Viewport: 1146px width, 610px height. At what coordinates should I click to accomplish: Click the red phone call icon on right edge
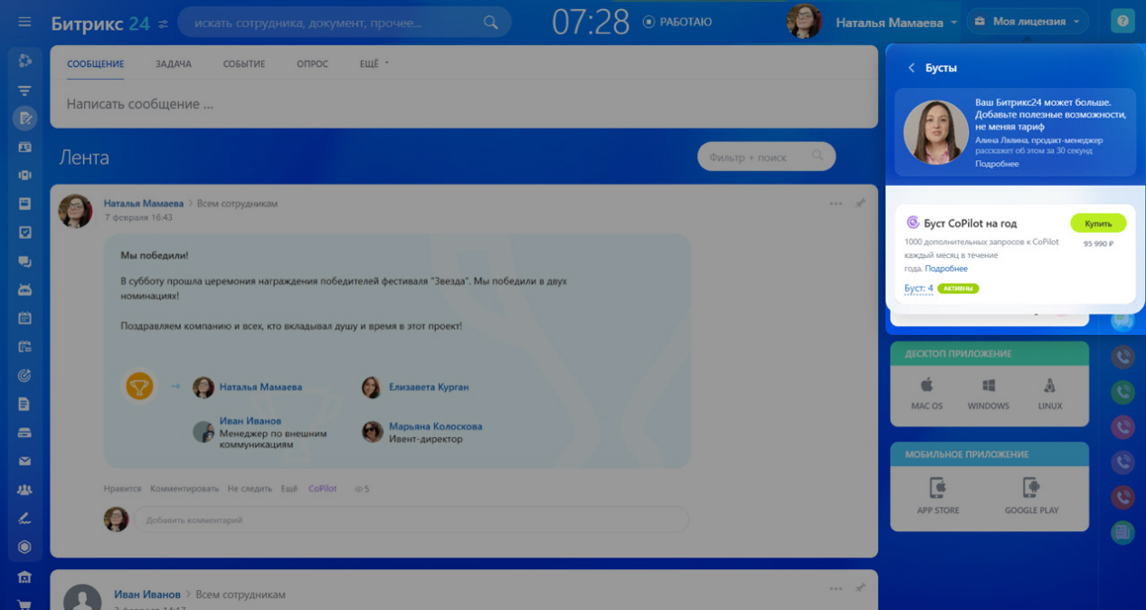click(1122, 497)
